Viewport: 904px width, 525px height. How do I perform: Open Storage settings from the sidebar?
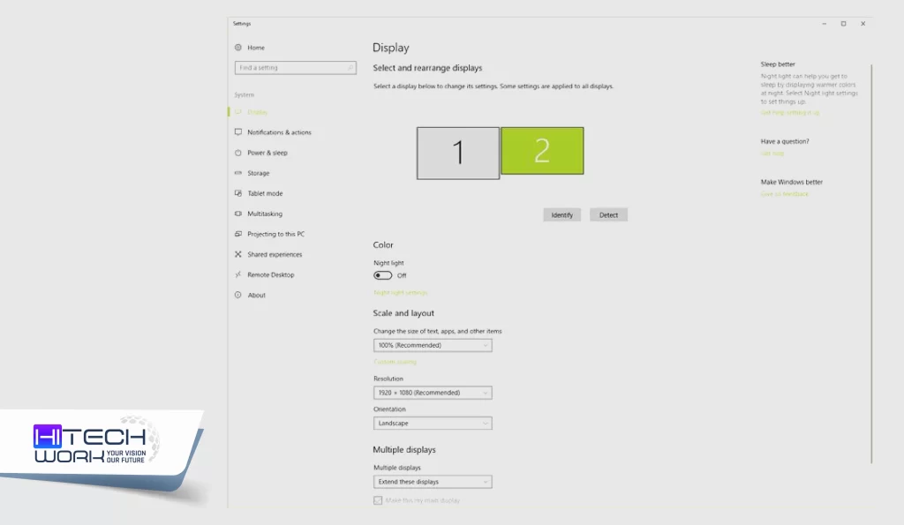click(x=258, y=172)
